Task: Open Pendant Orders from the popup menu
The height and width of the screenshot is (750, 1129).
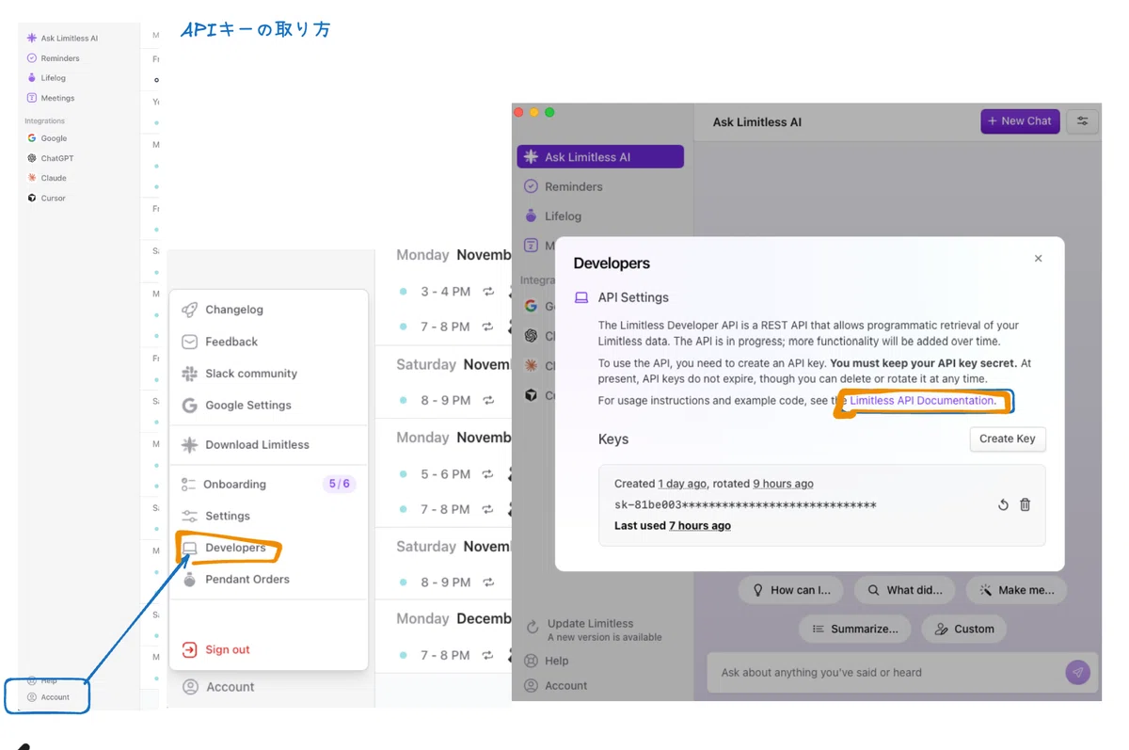Action: click(268, 580)
